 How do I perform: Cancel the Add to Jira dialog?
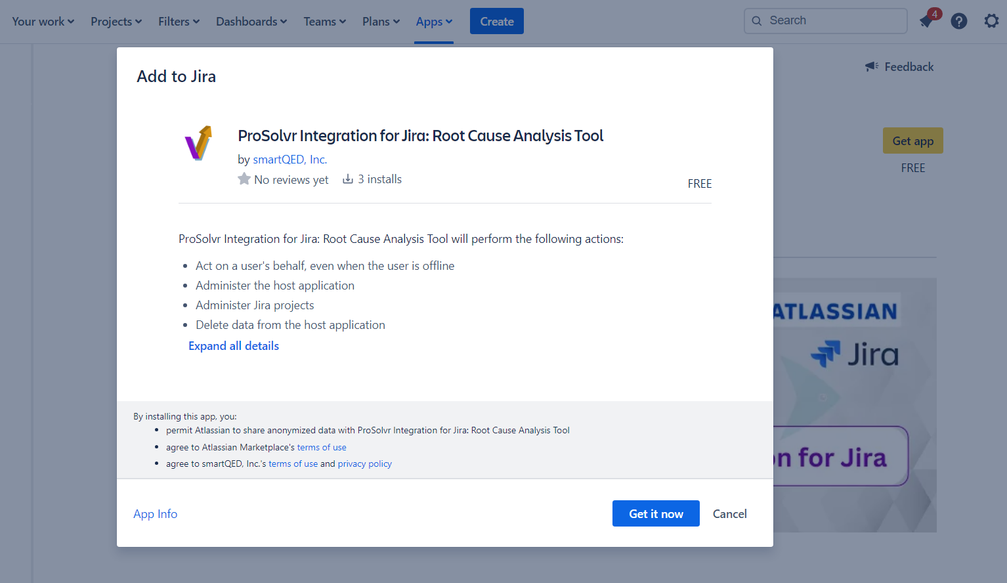point(730,513)
